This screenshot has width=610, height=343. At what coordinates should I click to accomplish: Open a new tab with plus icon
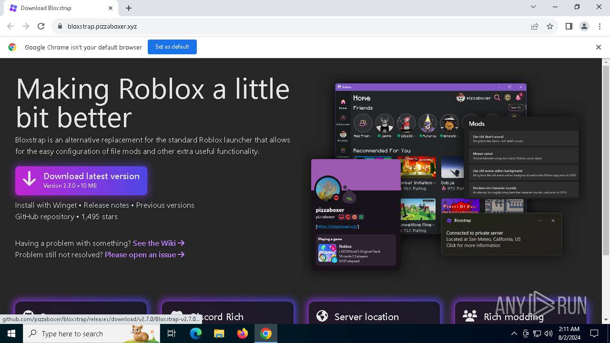pyautogui.click(x=129, y=8)
